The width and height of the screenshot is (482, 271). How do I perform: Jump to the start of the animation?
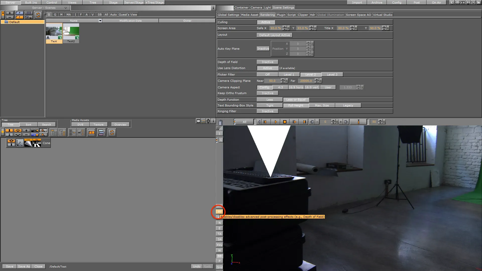(x=265, y=122)
